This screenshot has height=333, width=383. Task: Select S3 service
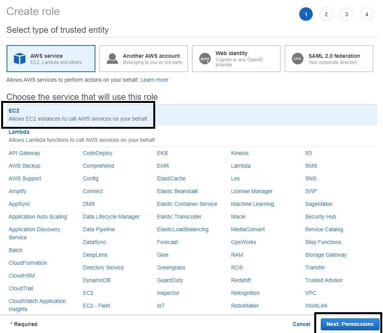tap(308, 153)
